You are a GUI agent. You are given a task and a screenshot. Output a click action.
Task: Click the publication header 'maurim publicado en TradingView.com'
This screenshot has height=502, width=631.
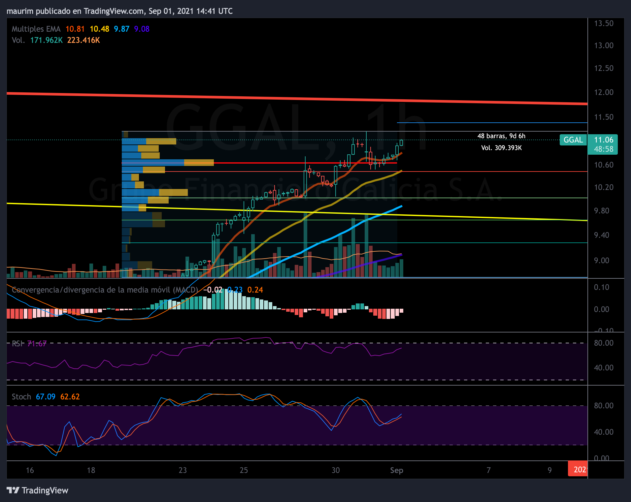75,11
